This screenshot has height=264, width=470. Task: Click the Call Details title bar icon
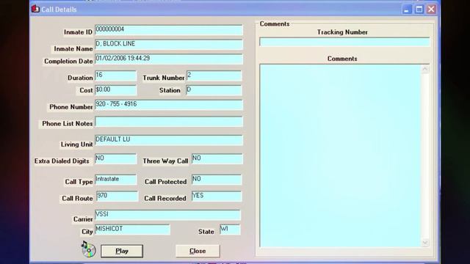(35, 9)
